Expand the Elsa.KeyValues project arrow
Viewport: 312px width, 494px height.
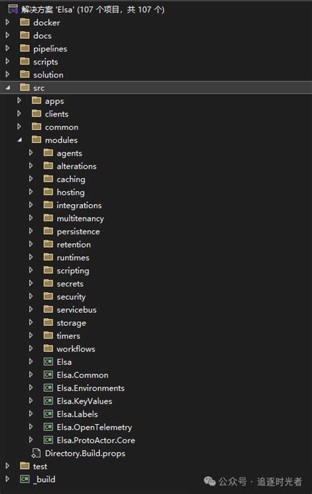[31, 400]
